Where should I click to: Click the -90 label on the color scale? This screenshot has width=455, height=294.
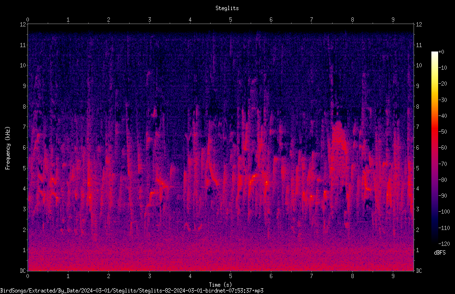click(x=443, y=195)
